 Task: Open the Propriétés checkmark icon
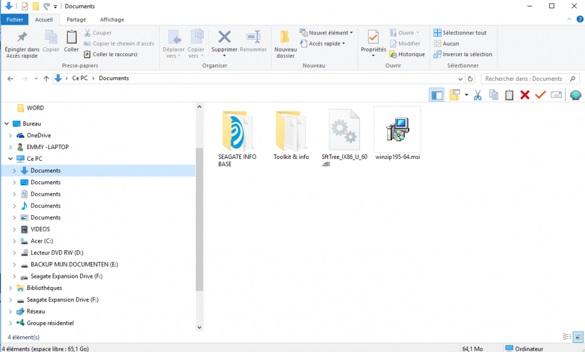pyautogui.click(x=373, y=37)
